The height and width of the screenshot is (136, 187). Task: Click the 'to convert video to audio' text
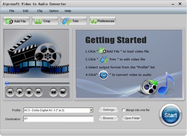tap(132, 75)
